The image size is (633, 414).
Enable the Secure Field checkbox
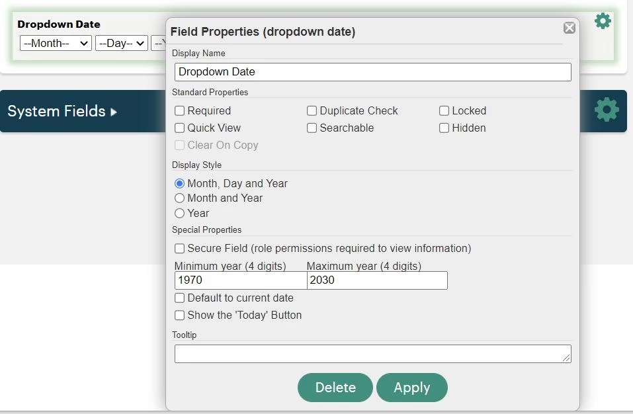(180, 248)
